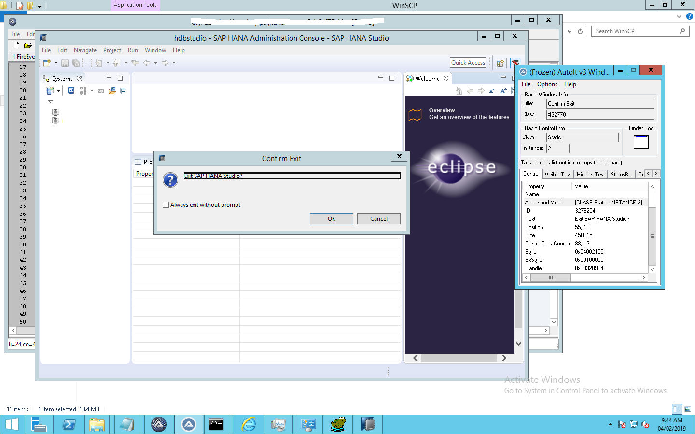This screenshot has height=434, width=695.
Task: Open the Add System dropdown arrow in Systems view
Action: pyautogui.click(x=58, y=91)
